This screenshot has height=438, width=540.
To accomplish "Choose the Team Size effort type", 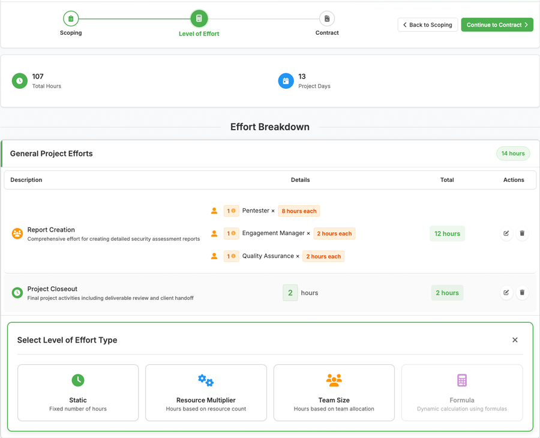I will click(x=334, y=392).
